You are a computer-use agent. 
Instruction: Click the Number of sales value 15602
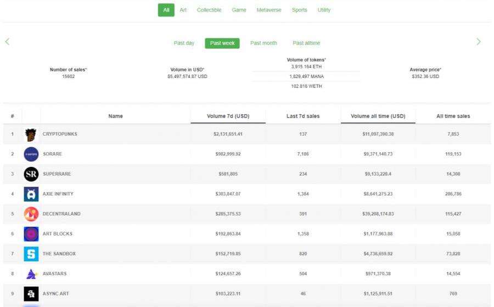coord(69,76)
